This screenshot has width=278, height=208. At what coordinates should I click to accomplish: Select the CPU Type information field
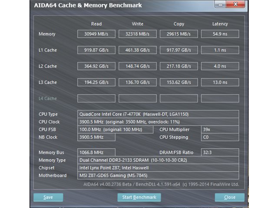(x=158, y=114)
